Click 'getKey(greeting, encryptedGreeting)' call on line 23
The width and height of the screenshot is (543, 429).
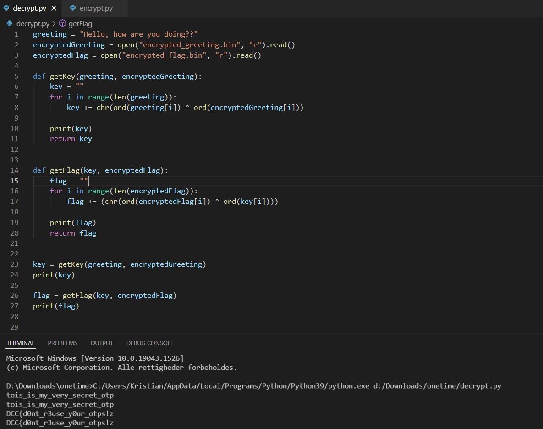tap(132, 264)
